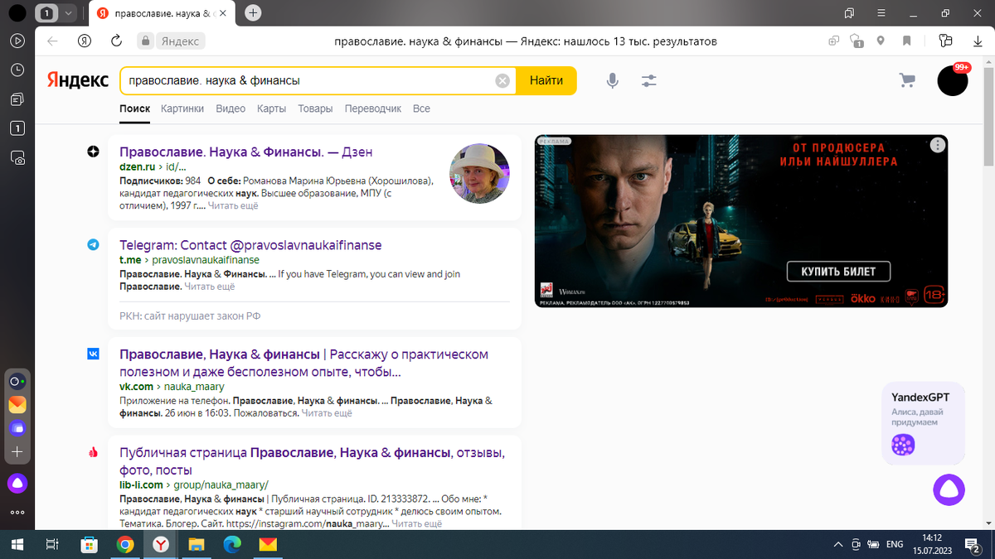Select the Поиск tab
This screenshot has height=559, width=995.
(134, 108)
